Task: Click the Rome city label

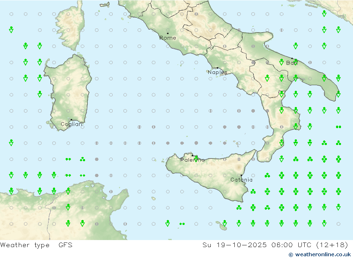Action: (168, 38)
